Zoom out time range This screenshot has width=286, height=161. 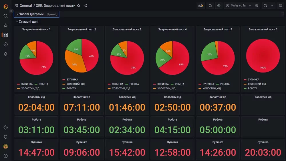point(257,6)
